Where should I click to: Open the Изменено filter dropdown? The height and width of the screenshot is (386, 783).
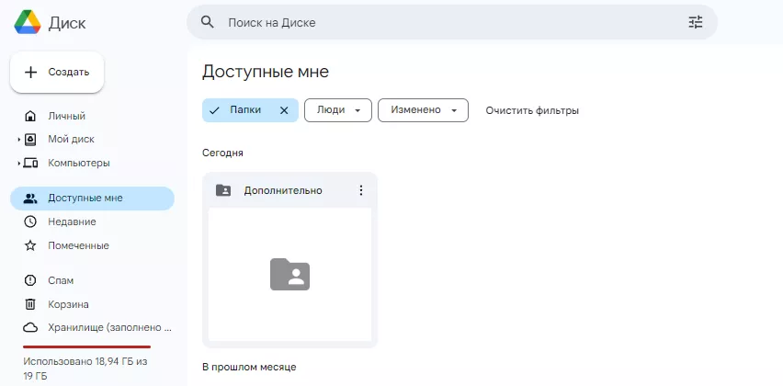pos(423,110)
